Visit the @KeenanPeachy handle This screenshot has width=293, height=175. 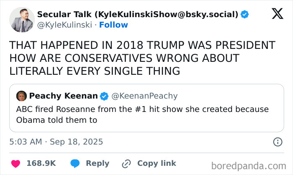(144, 96)
